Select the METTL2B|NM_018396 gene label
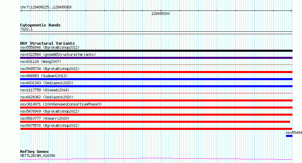Screen dimensions: 302x163 (x=38, y=156)
